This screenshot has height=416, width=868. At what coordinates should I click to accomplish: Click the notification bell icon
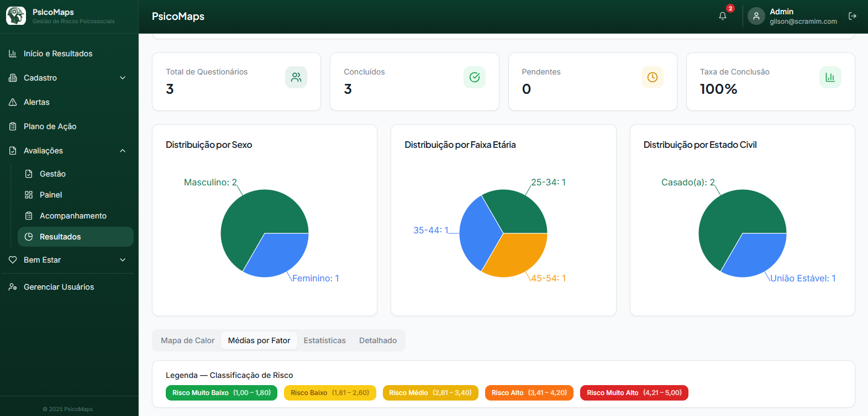(x=722, y=16)
